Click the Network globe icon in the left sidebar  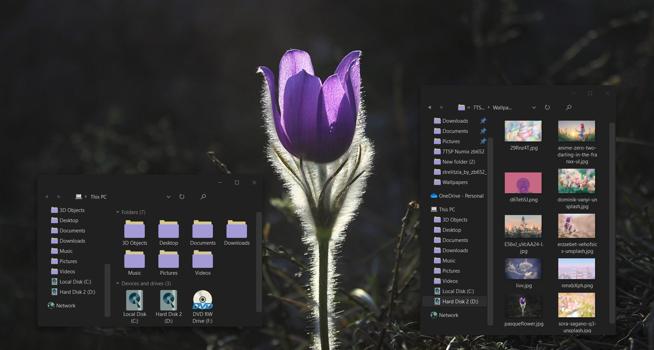tap(51, 305)
